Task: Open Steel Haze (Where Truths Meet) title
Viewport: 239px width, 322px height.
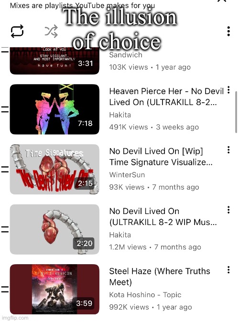Action: [160, 277]
